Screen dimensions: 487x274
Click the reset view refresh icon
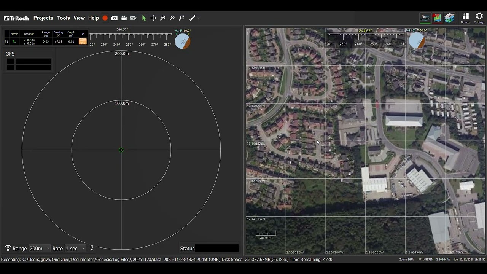click(x=181, y=18)
